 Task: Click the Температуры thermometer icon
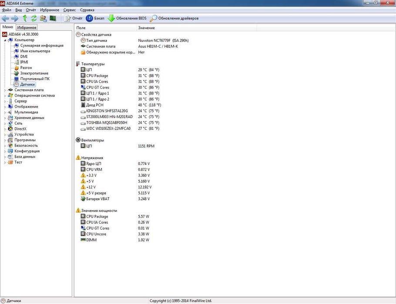coord(78,64)
